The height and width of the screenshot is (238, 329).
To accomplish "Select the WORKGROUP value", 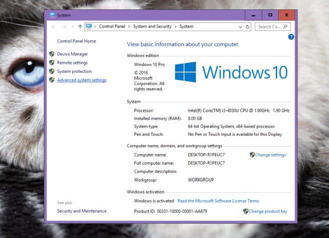I will [201, 180].
